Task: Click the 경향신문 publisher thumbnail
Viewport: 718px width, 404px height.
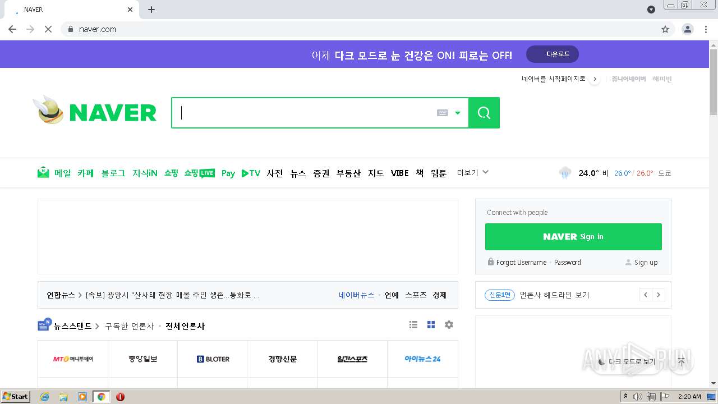Action: point(282,359)
